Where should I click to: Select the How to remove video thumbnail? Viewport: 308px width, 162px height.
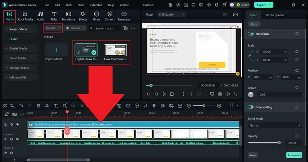115,50
